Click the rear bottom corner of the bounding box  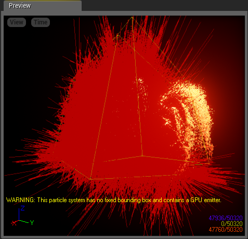coord(142,156)
